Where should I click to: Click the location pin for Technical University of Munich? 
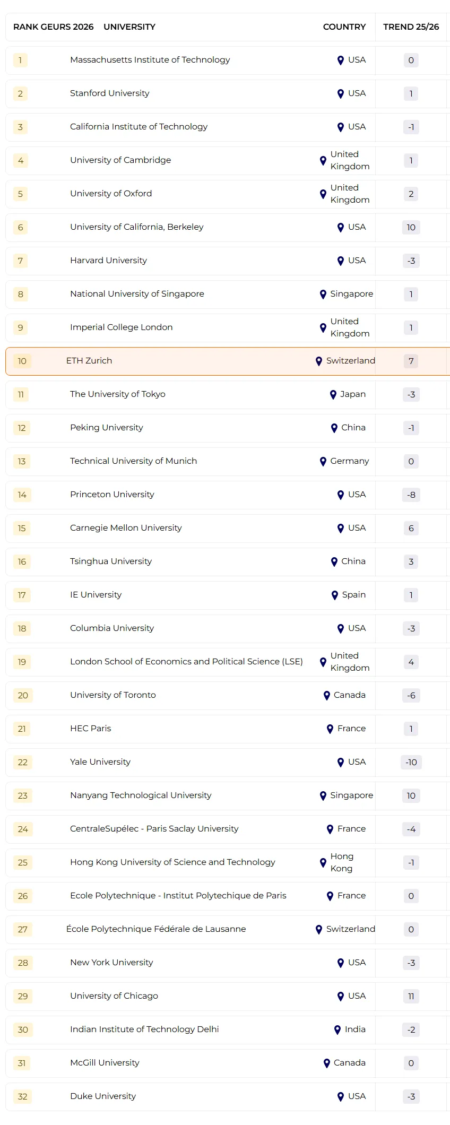pos(323,462)
